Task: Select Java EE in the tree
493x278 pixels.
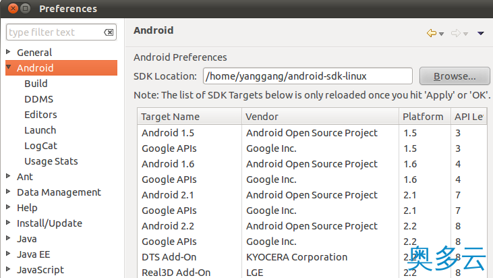Action: (x=33, y=254)
